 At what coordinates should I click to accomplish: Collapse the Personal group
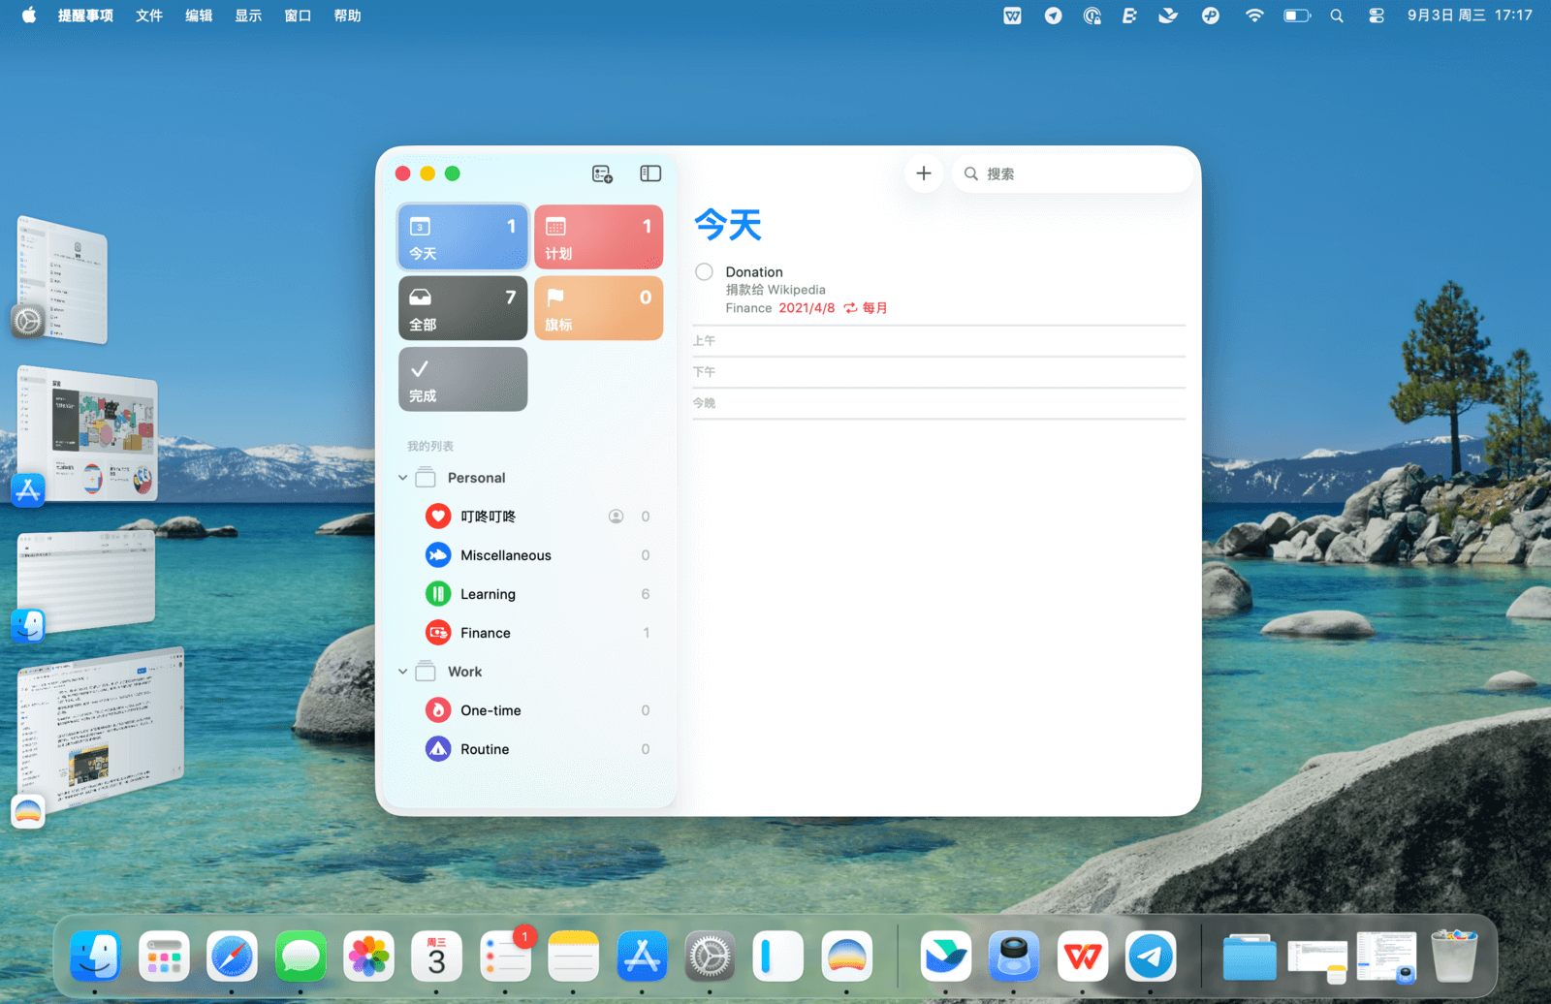click(x=403, y=478)
